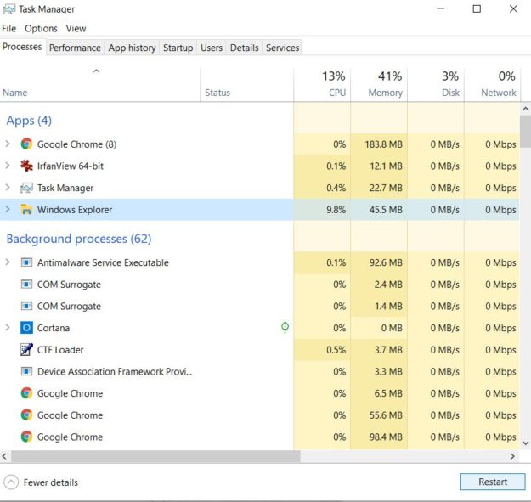531x502 pixels.
Task: Open the Options menu
Action: [x=41, y=28]
